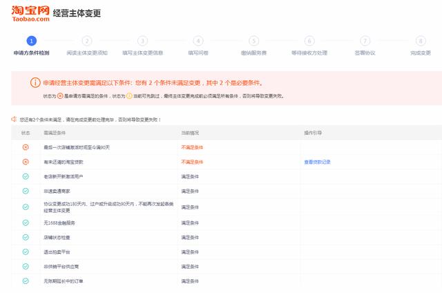Click the green check for 无1688金融服务 row

click(26, 223)
